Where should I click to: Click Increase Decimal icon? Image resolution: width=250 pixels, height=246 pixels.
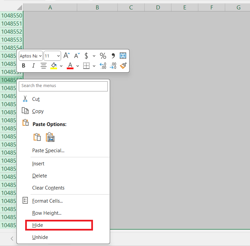(103, 66)
